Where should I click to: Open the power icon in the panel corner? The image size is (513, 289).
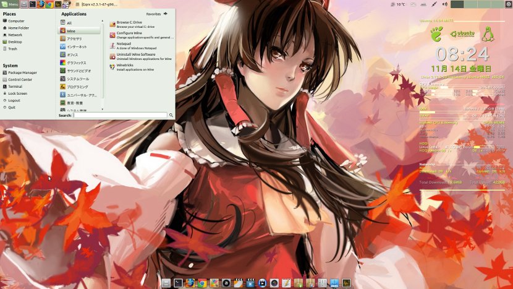[x=509, y=4]
